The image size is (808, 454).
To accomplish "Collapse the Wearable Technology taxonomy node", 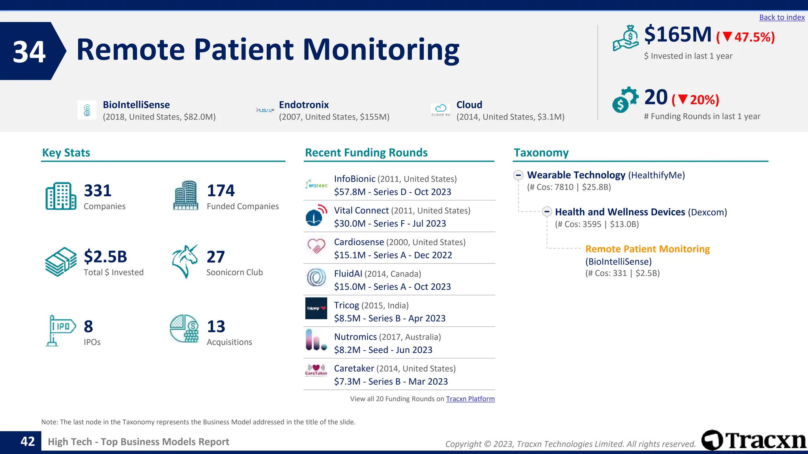I will click(x=518, y=175).
